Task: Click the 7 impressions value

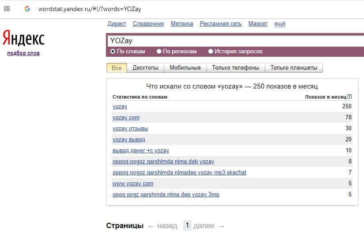Action: coord(350,172)
